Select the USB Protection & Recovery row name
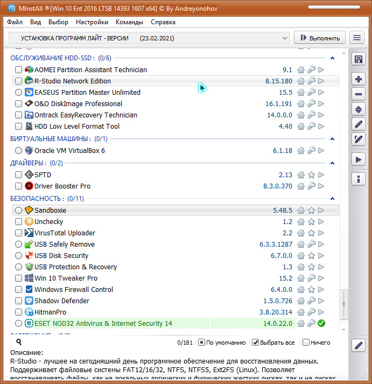 point(75,267)
